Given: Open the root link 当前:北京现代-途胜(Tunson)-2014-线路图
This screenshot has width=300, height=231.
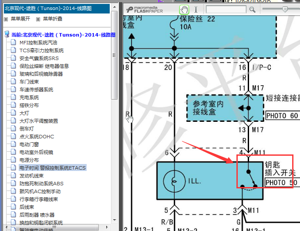Looking at the screenshot, I should (63, 35).
